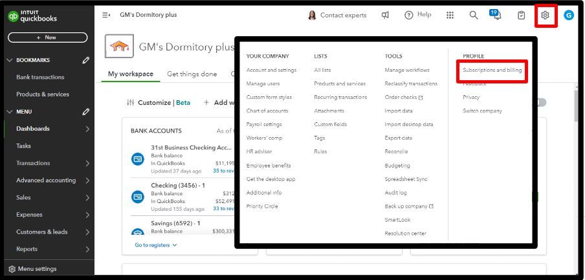Screen dimensions: 585x280
Task: Open the apps grid icon
Action: click(450, 16)
